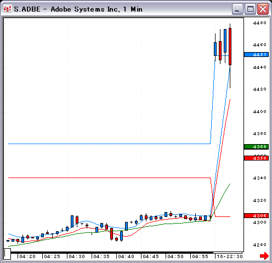
Task: Click the 4400 price axis label
Action: click(x=259, y=111)
